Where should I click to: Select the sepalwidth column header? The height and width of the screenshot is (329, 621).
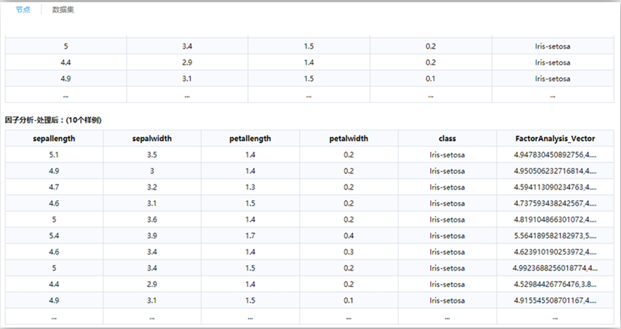[x=152, y=138]
